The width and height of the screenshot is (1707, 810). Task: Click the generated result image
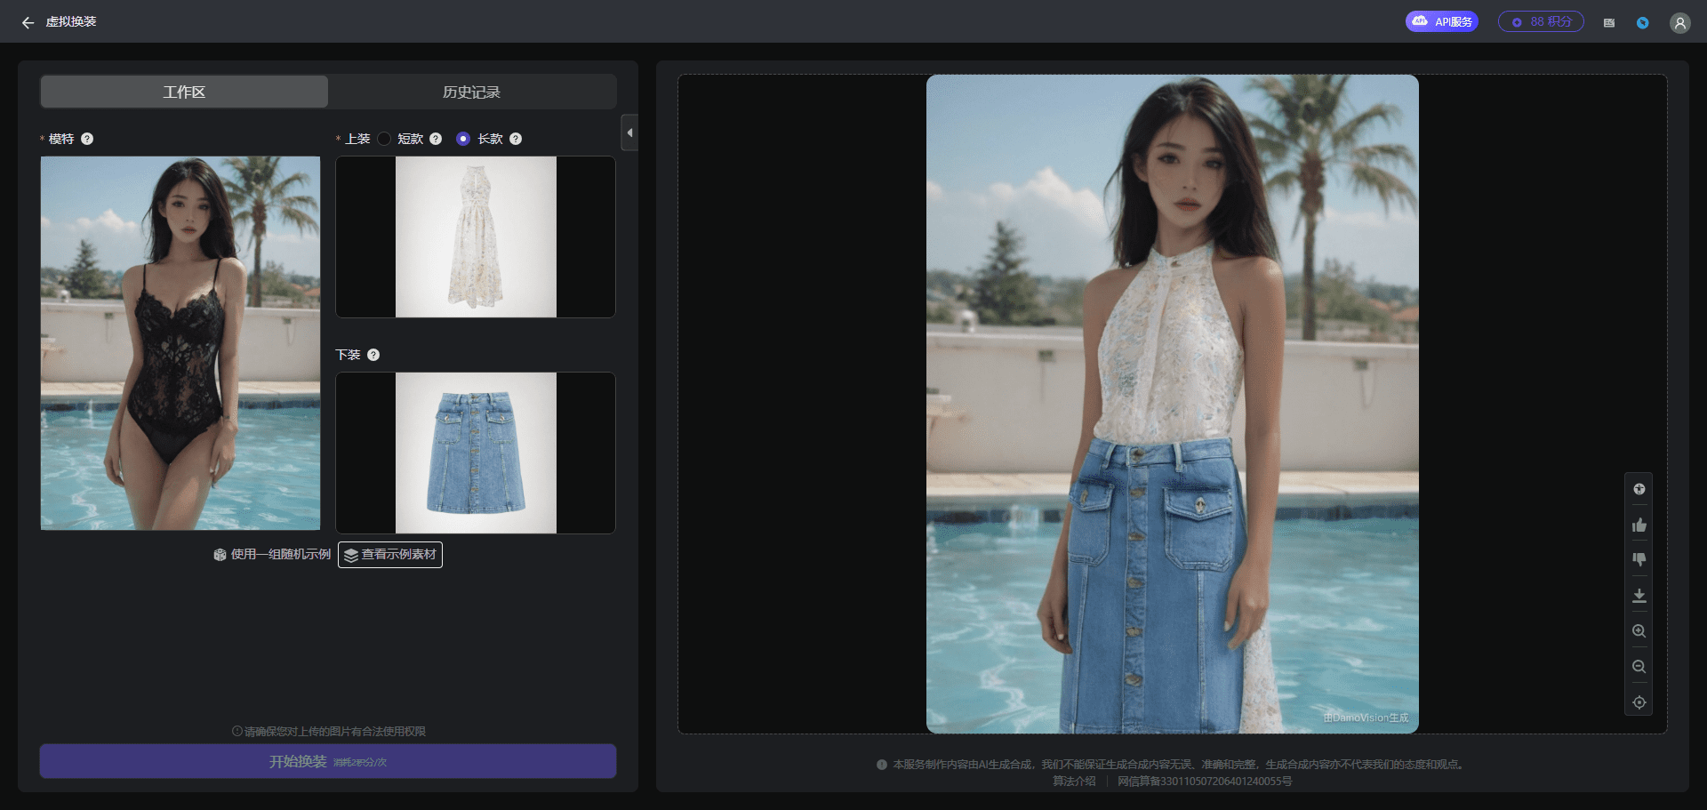point(1172,404)
